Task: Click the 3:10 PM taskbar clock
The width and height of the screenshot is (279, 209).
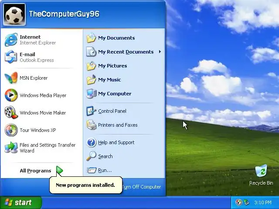Action: tap(263, 202)
